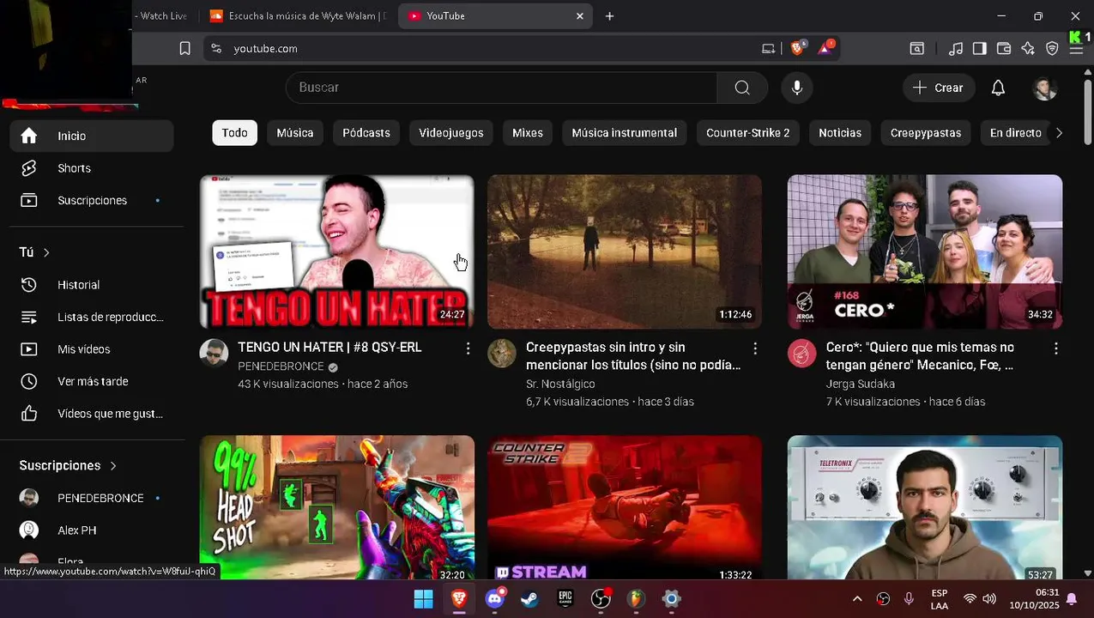Open the account avatar menu

click(x=1044, y=88)
